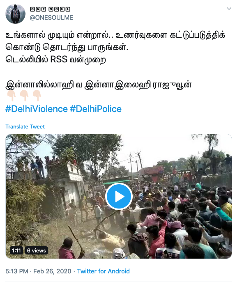Select the middle pointing-down hand emoji
This screenshot has height=282, width=235.
(24, 96)
